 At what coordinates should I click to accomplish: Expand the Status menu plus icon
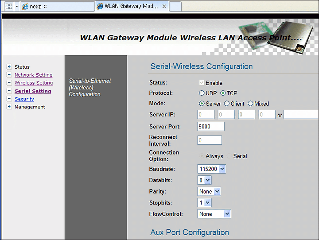(9, 66)
